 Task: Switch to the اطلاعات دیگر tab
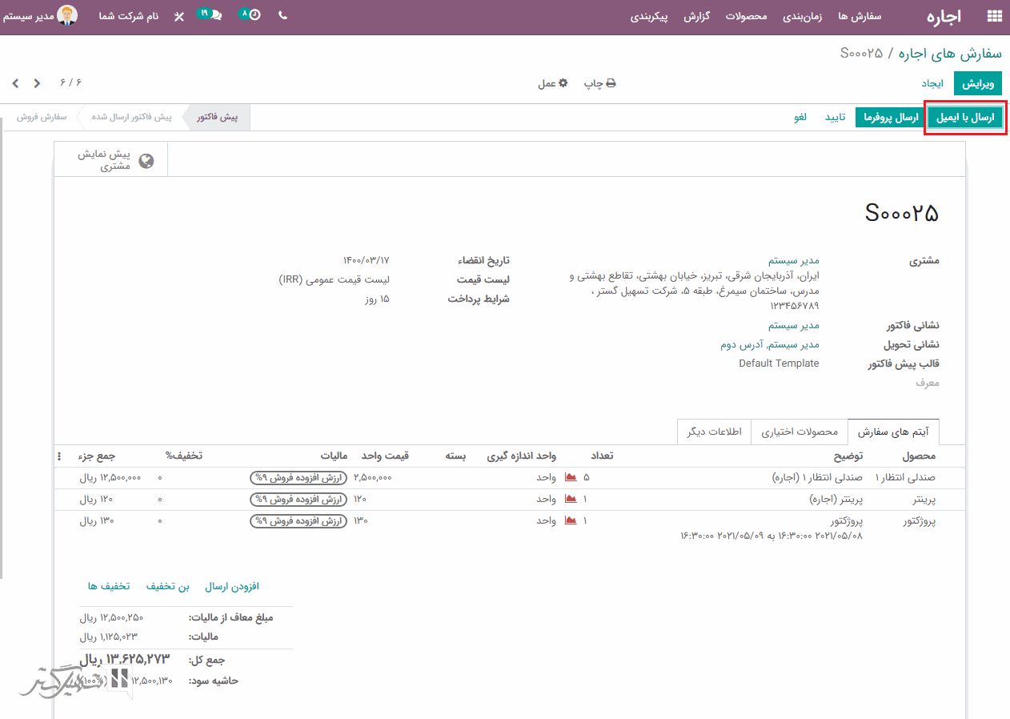click(x=714, y=432)
